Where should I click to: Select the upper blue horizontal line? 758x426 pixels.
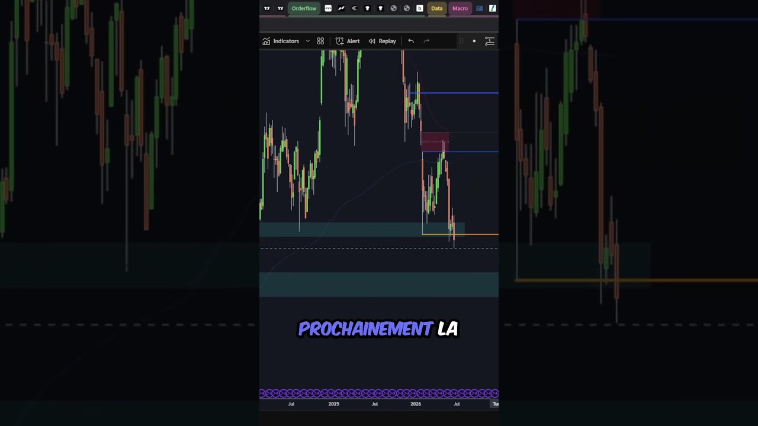point(454,93)
